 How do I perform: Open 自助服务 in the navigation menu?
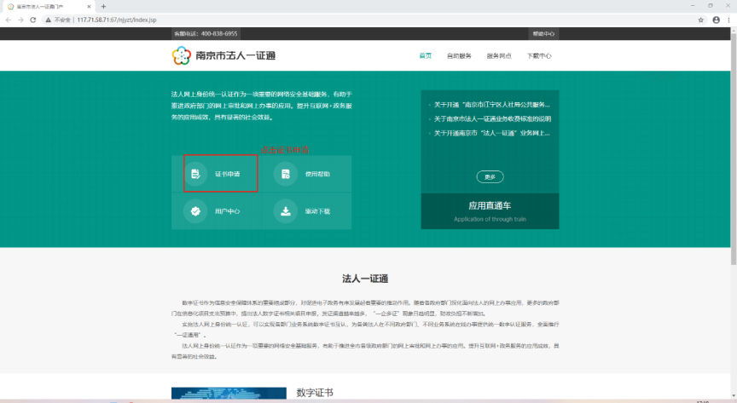[x=459, y=56]
